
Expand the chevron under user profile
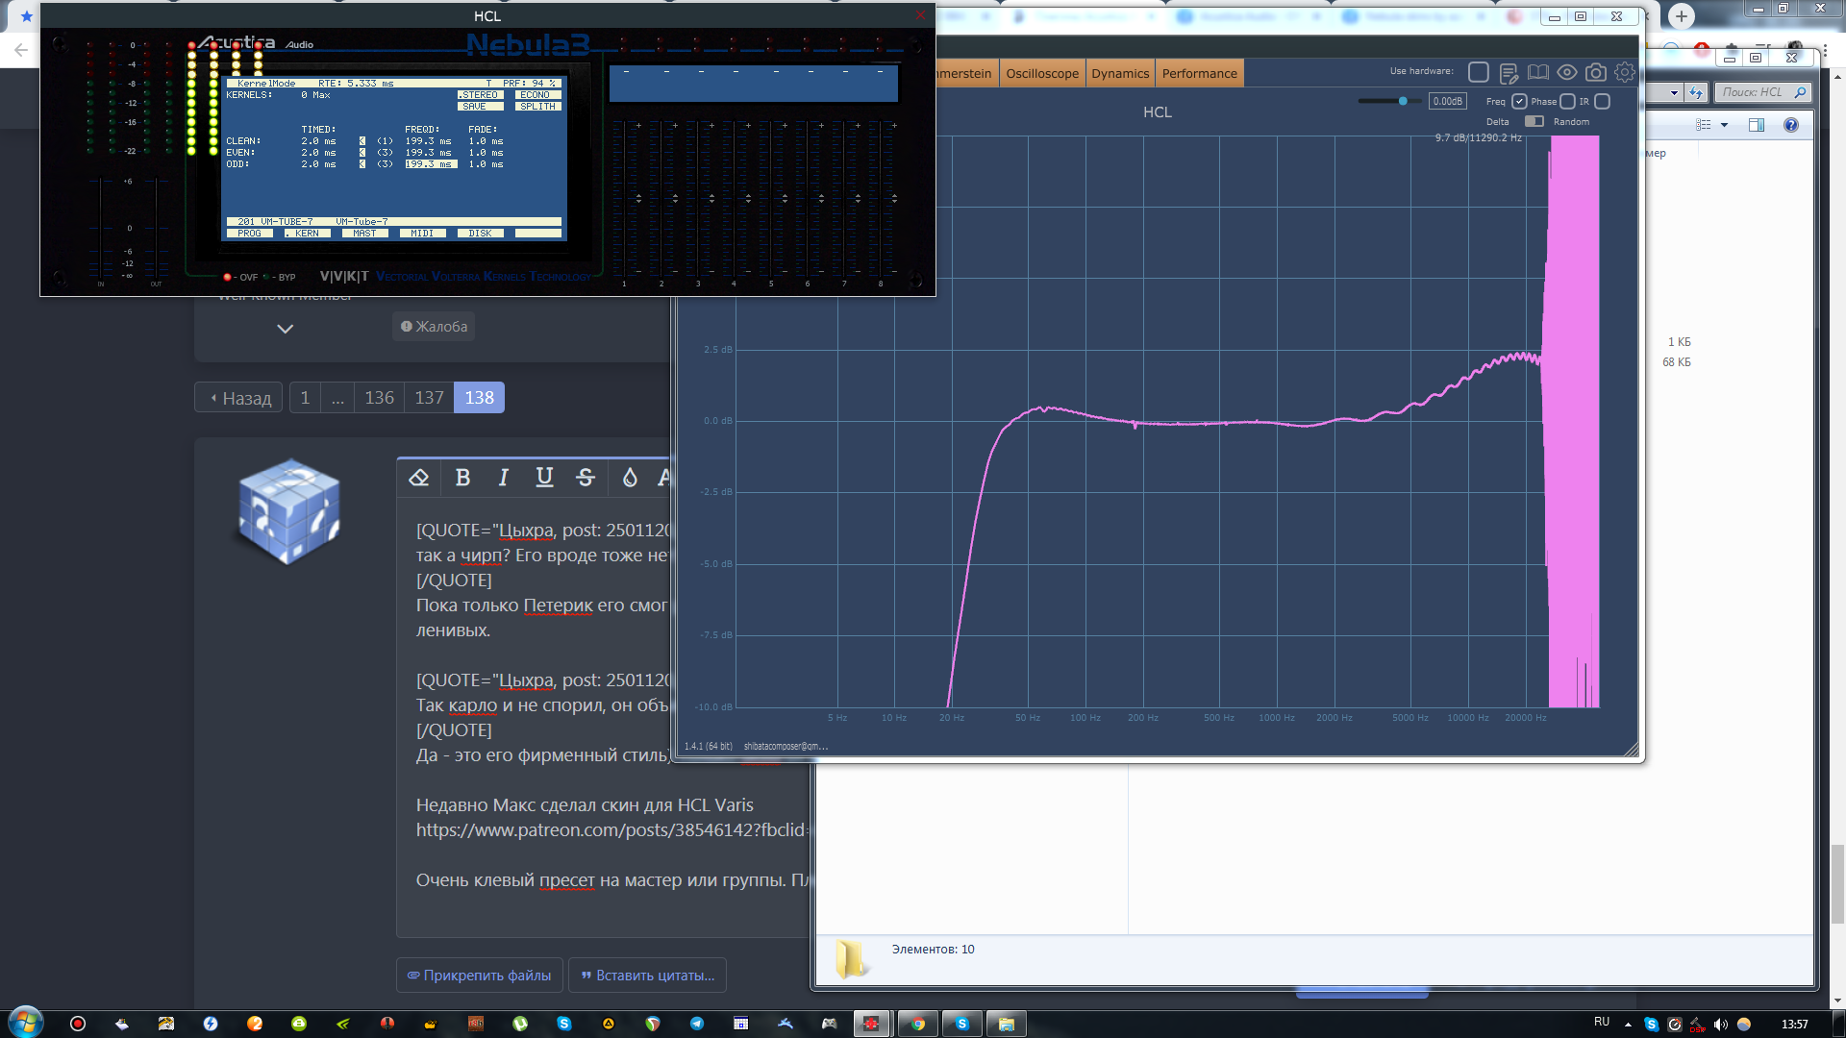285,329
